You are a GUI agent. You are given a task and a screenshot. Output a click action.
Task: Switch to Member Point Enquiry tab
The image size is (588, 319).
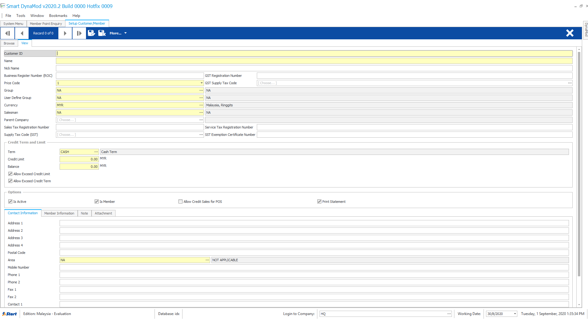coord(46,24)
